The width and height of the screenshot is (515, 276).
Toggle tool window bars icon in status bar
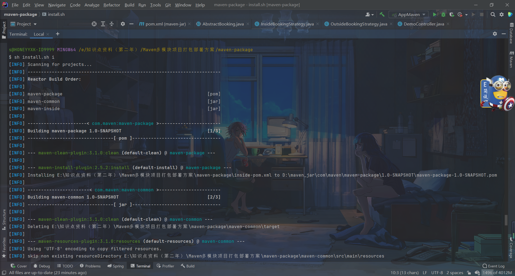click(4, 273)
